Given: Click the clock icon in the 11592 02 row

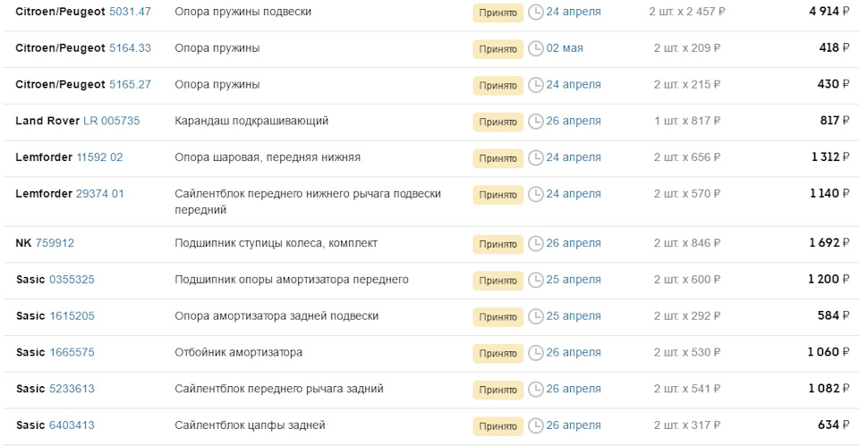Looking at the screenshot, I should click(536, 158).
